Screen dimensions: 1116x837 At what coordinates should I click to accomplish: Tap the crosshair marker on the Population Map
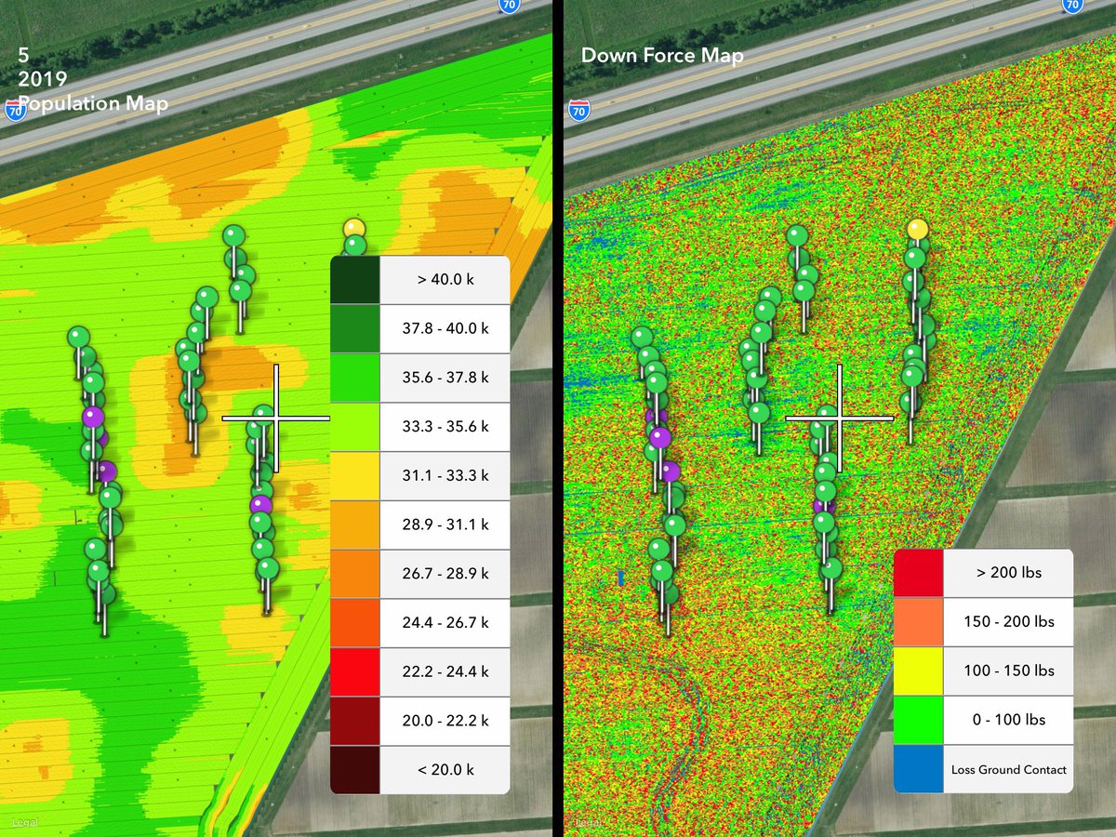point(276,418)
